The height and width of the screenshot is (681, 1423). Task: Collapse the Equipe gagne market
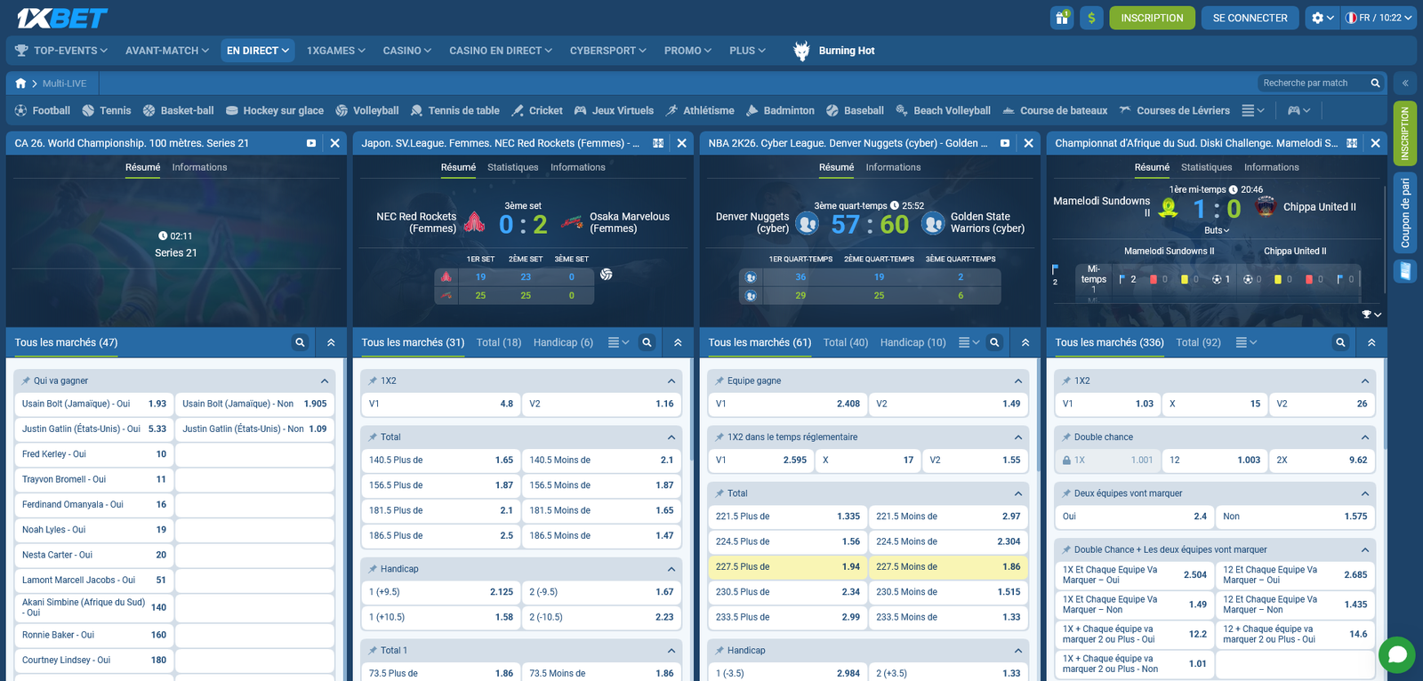point(1018,381)
